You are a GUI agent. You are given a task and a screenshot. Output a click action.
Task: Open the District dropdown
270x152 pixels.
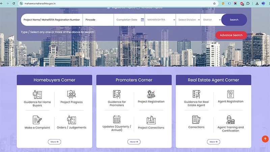click(211, 20)
